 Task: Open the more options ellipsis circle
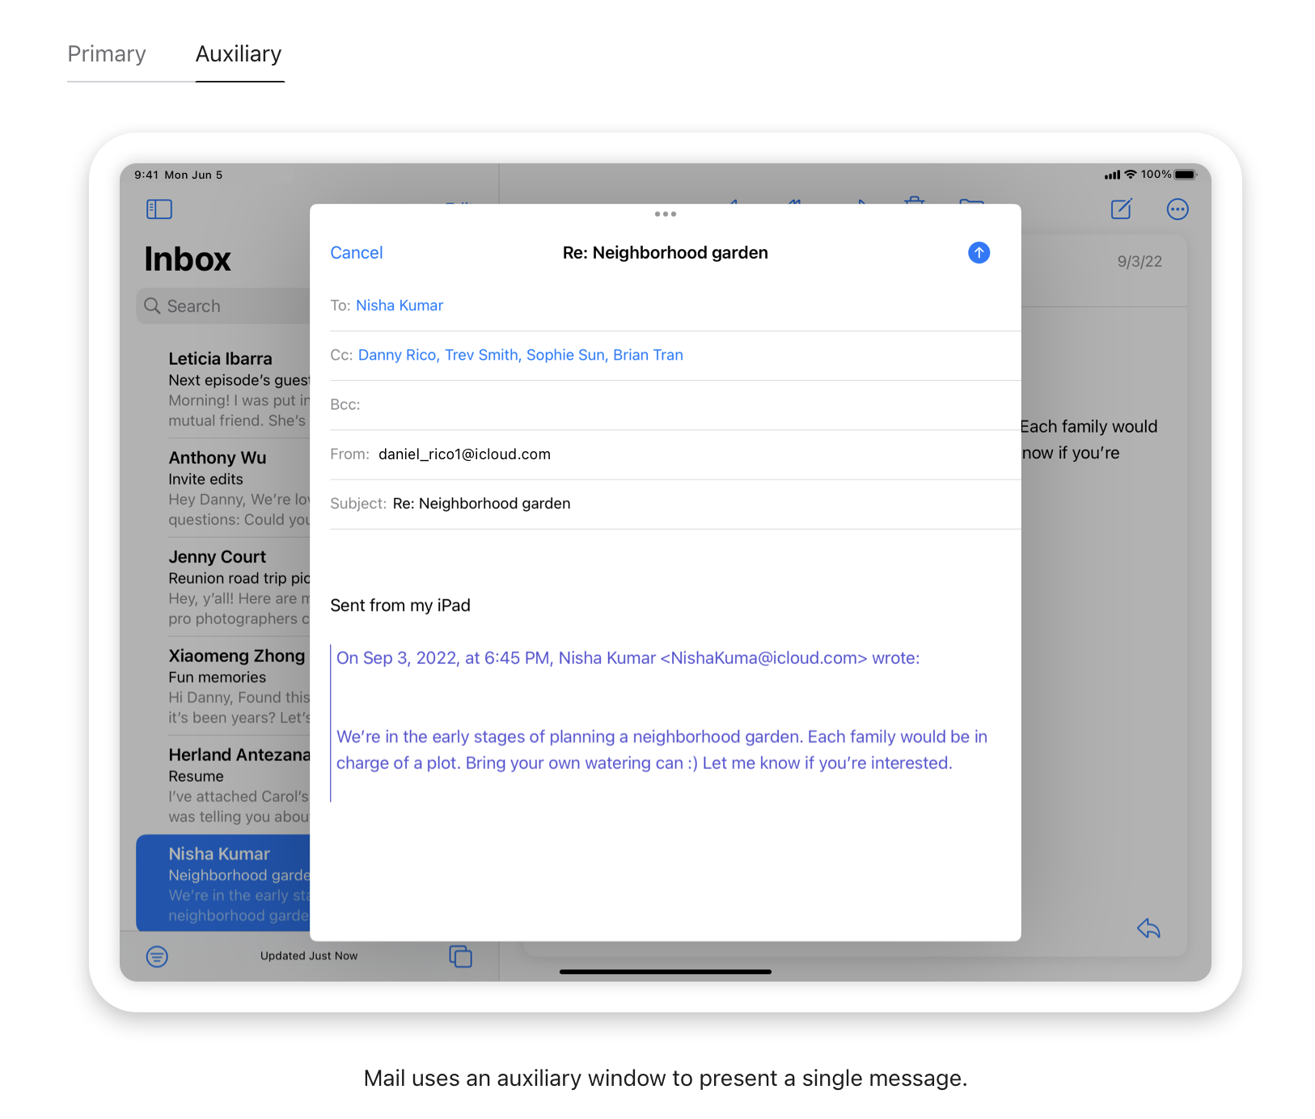(1178, 209)
